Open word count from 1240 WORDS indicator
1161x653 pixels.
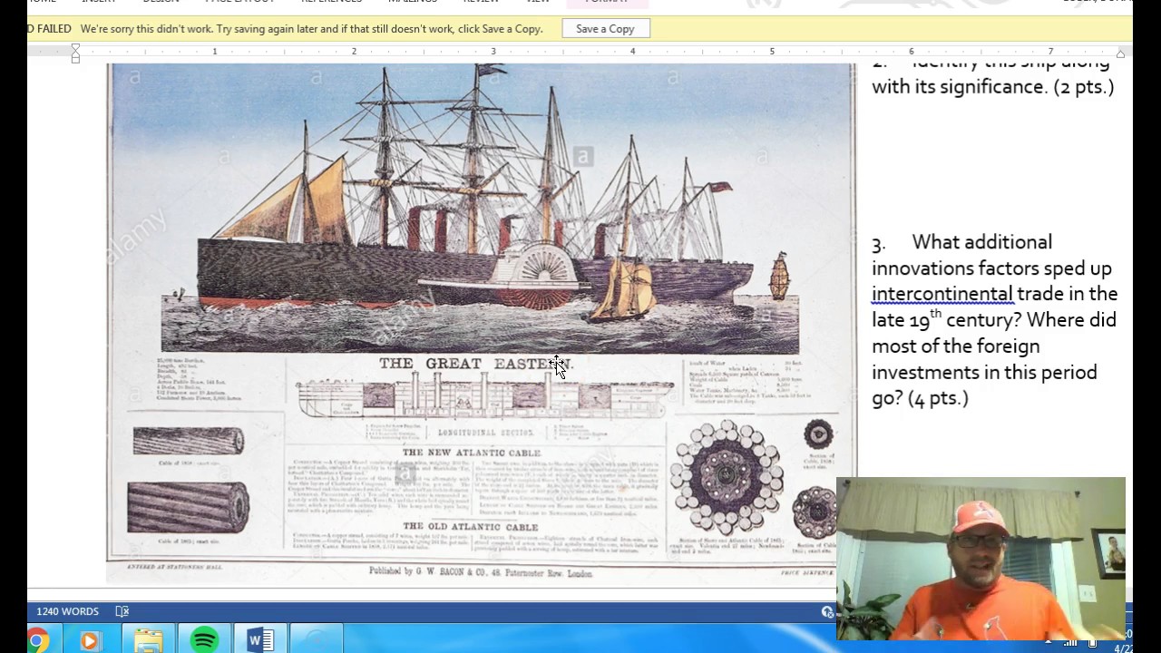(67, 612)
